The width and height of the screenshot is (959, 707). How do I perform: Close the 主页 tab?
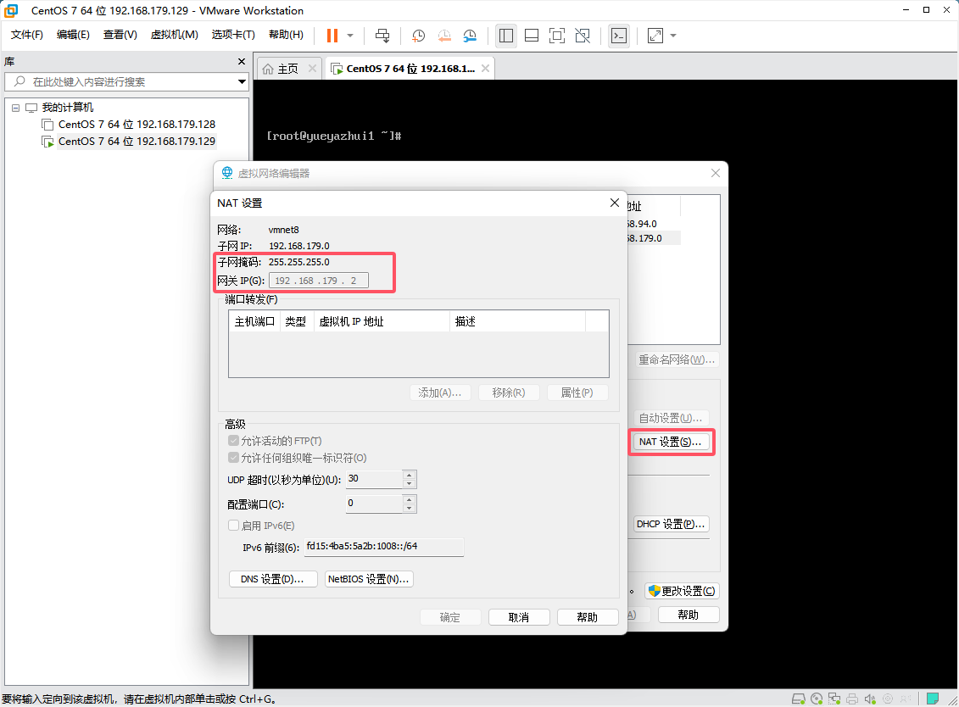click(313, 69)
